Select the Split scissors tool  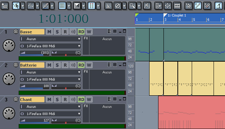(108, 6)
